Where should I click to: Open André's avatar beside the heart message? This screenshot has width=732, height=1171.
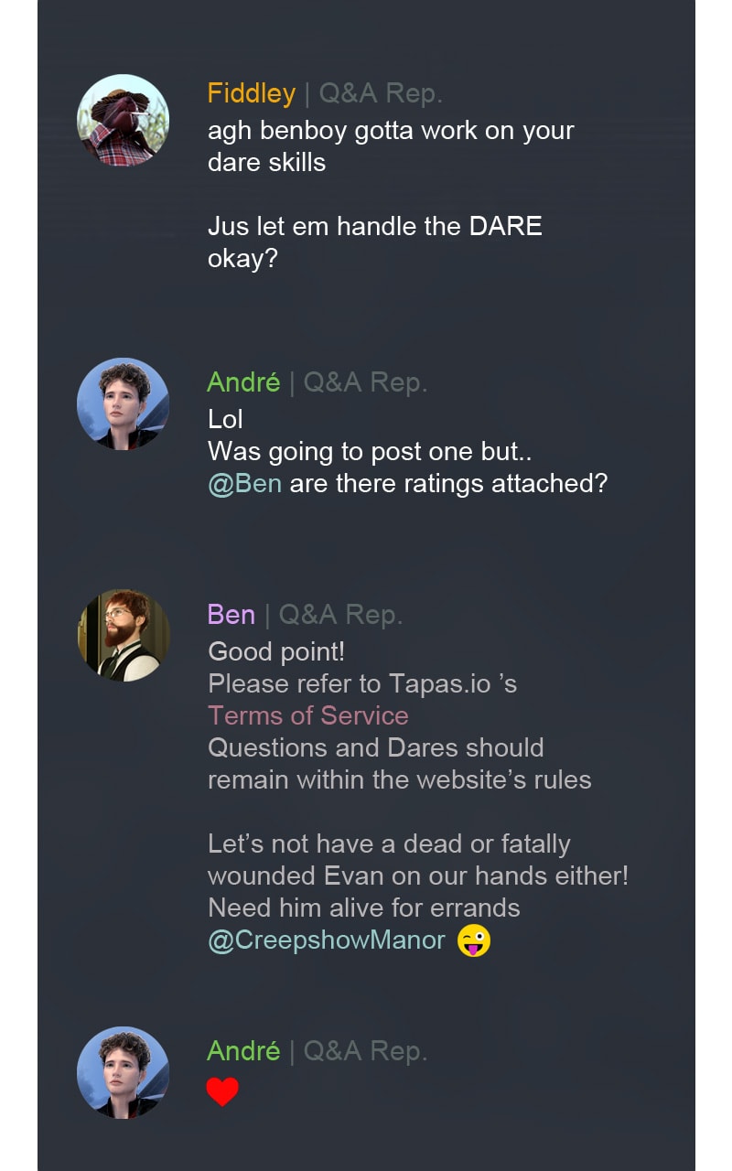(123, 1072)
